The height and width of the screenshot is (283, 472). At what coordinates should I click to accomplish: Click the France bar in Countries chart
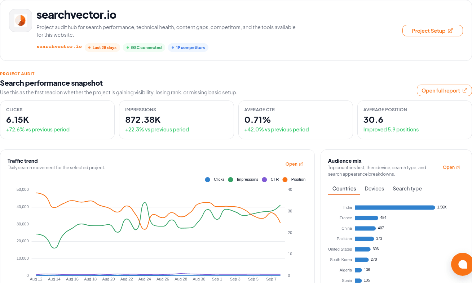click(366, 218)
